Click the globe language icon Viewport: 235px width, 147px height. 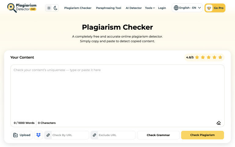tap(176, 8)
